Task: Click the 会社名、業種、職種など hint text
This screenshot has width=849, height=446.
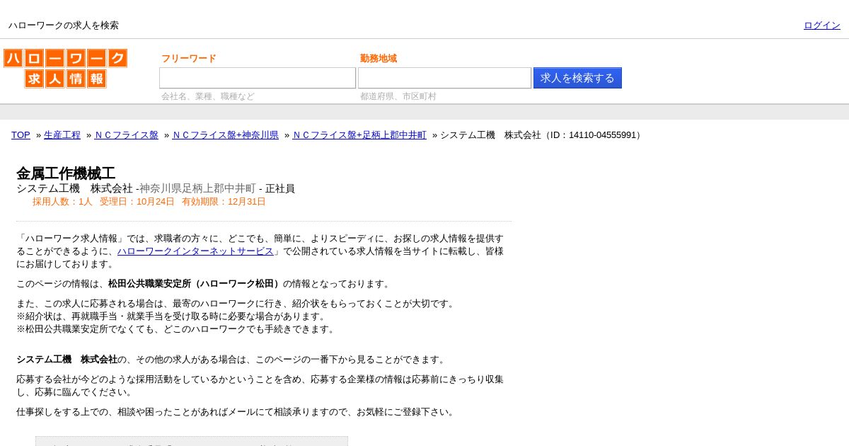Action: (208, 96)
